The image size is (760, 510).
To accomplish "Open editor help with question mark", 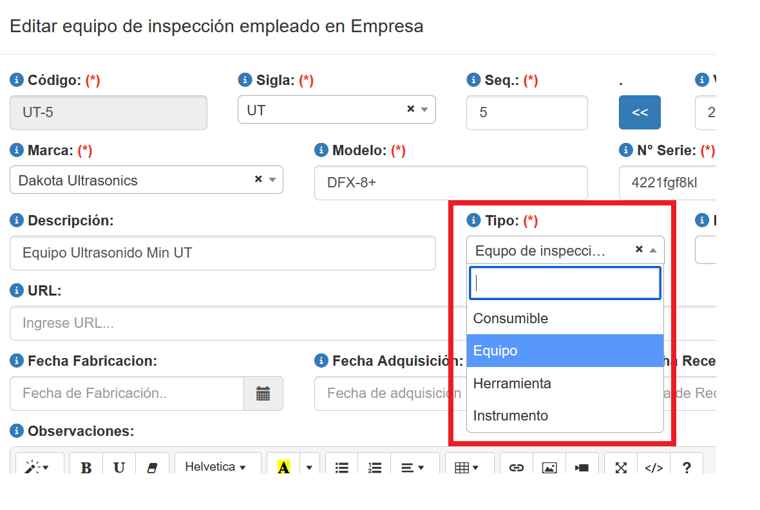I will 687,467.
